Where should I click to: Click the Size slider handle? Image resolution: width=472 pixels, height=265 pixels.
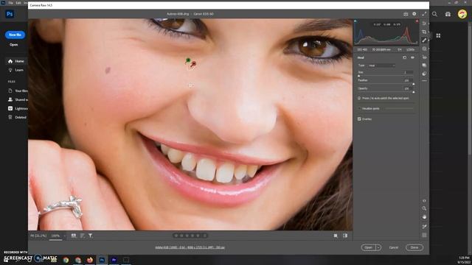pos(359,76)
